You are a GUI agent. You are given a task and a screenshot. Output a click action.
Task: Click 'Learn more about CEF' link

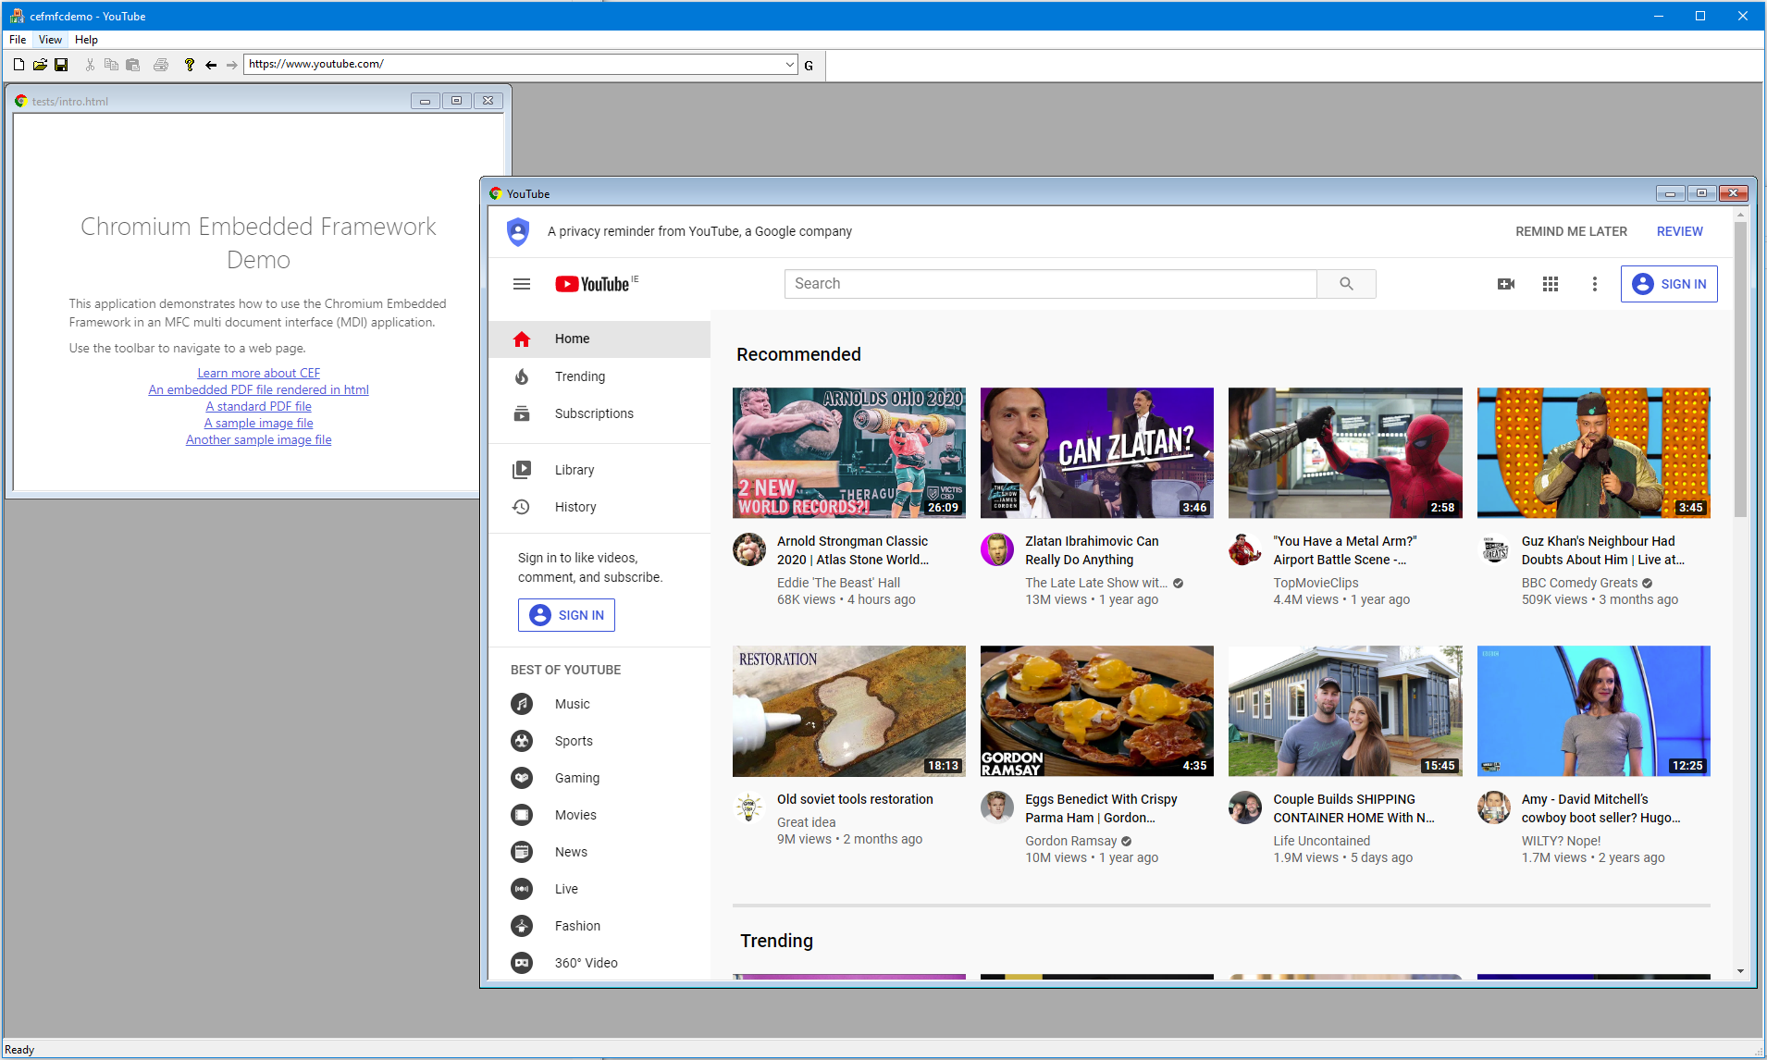pyautogui.click(x=258, y=373)
